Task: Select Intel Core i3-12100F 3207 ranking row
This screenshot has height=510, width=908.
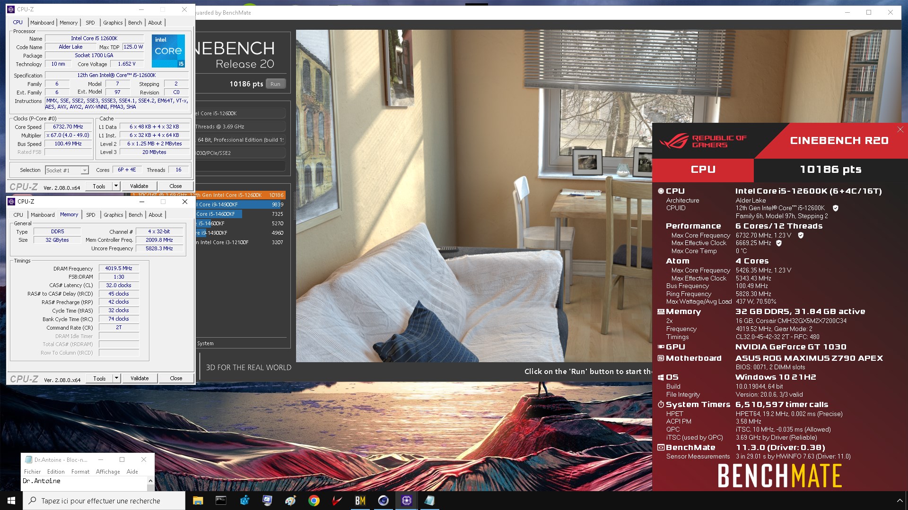Action: click(x=240, y=242)
